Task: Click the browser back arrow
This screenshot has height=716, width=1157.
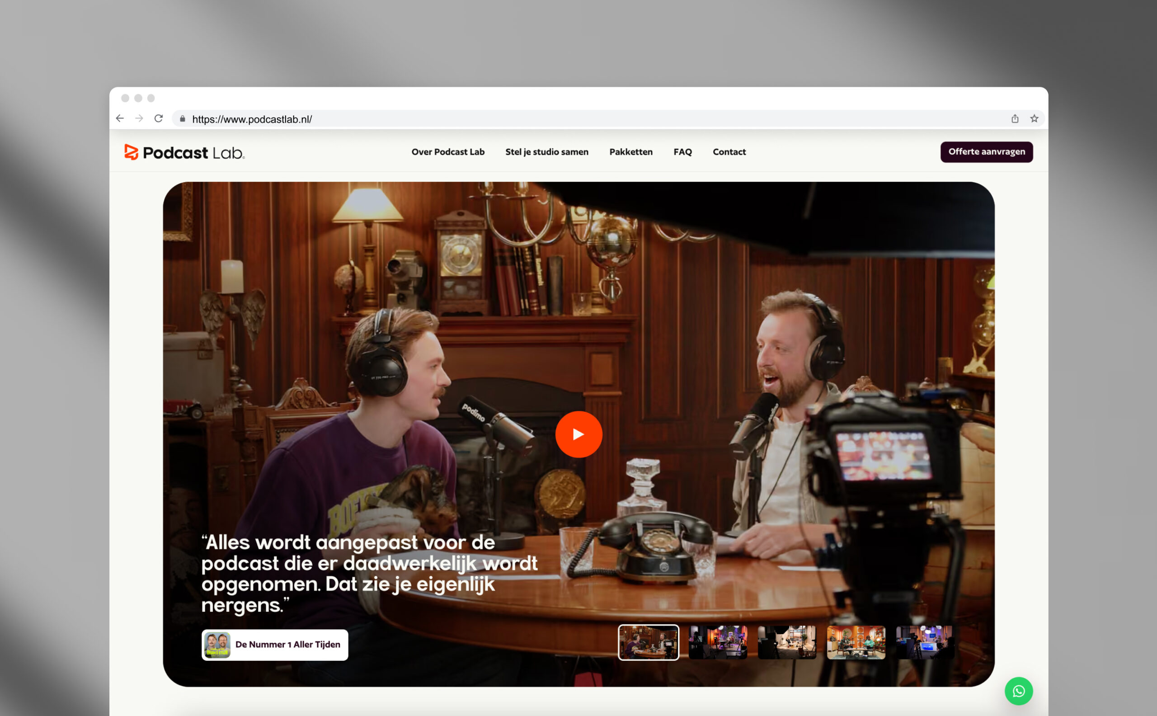Action: coord(120,118)
